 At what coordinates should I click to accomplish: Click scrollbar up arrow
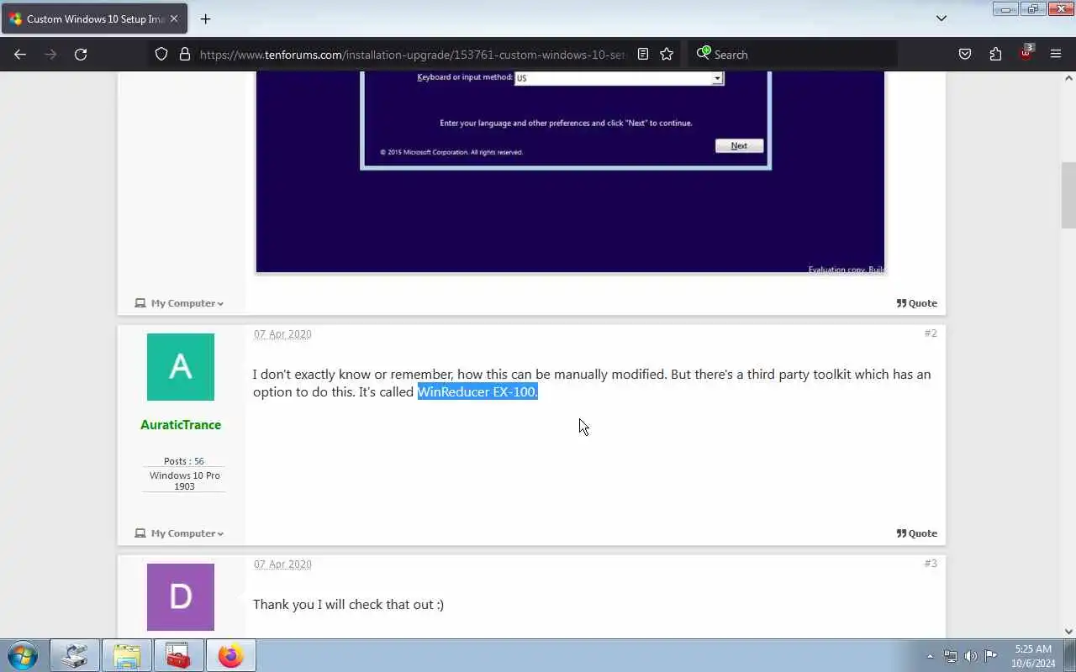pyautogui.click(x=1068, y=78)
